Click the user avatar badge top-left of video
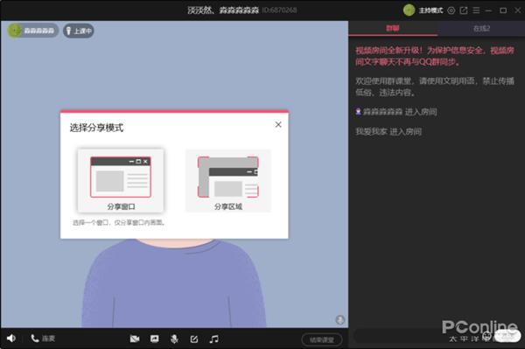Viewport: 525px width, 349px height. (x=33, y=31)
